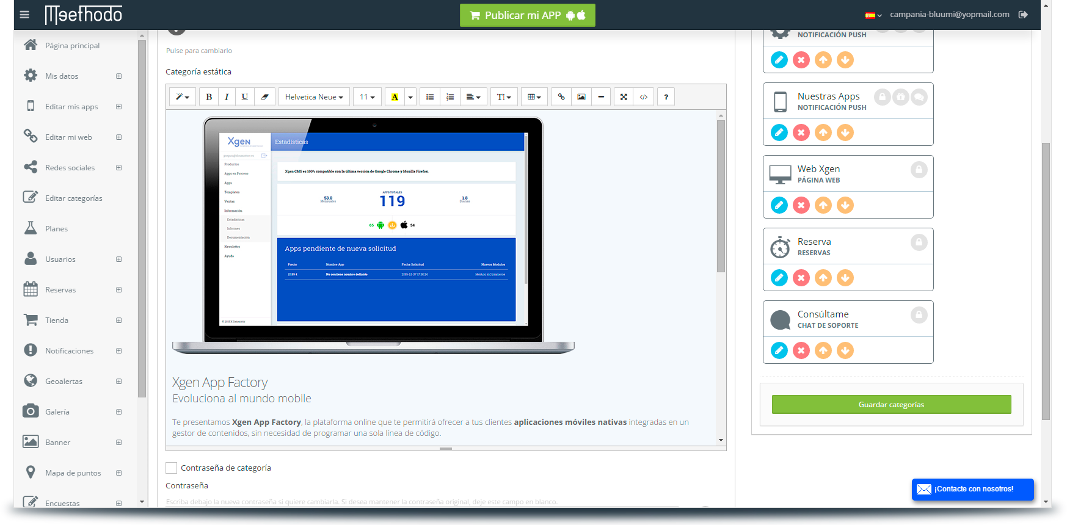Click the editor vertical scrollbar
The width and height of the screenshot is (1067, 525).
[x=721, y=195]
